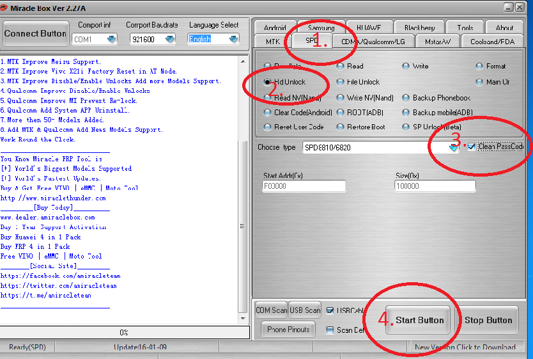Image resolution: width=533 pixels, height=359 pixels.
Task: Open the Comport Baudrate 921600 dropdown
Action: click(x=169, y=39)
